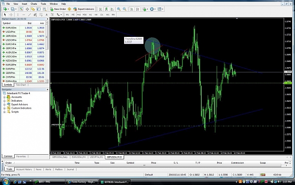Toggle the Navigator star-folder icon
This screenshot has height=185, width=295.
(33, 9)
